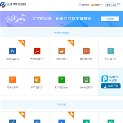123x123 pixels.
Task: Click the hot flame badge on PDF转Word
Action: pyautogui.click(x=22, y=42)
